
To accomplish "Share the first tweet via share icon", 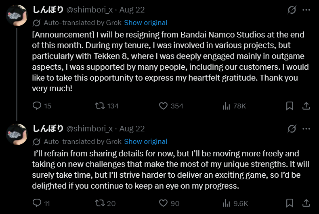I will tap(306, 106).
